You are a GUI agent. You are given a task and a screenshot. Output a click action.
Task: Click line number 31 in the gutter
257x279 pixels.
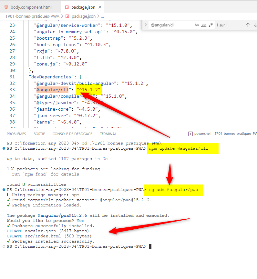12,77
